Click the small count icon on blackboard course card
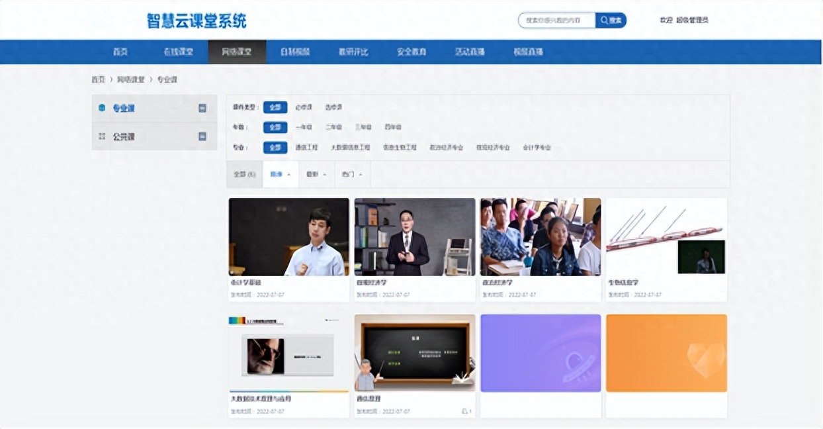The height and width of the screenshot is (429, 823). [465, 411]
